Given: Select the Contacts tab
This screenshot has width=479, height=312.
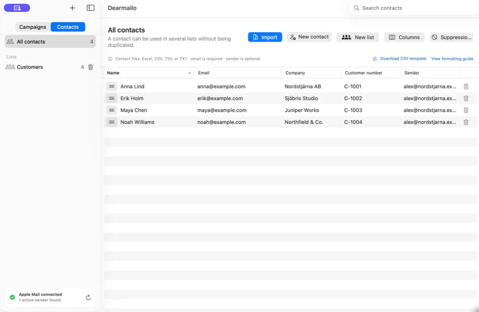Looking at the screenshot, I should 68,27.
